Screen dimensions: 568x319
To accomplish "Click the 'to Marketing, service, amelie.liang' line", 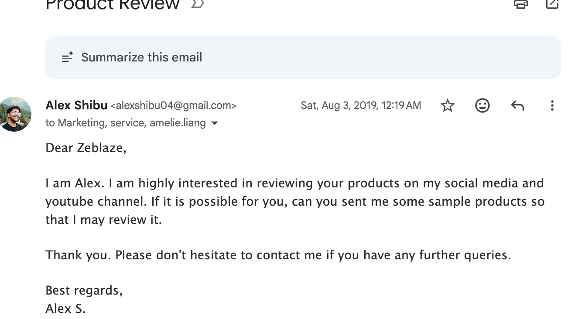I will [125, 123].
